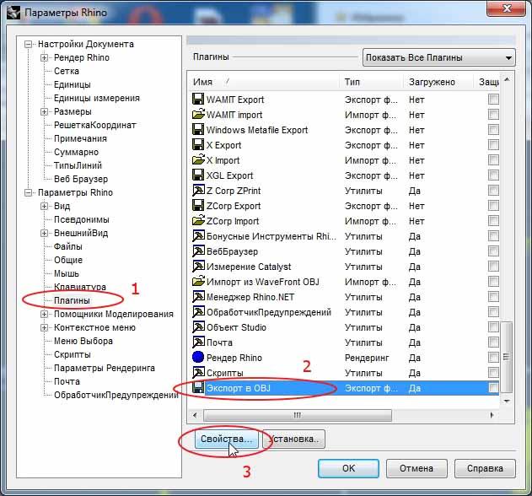
Task: Select Псевдонимы in the options tree
Action: click(82, 219)
